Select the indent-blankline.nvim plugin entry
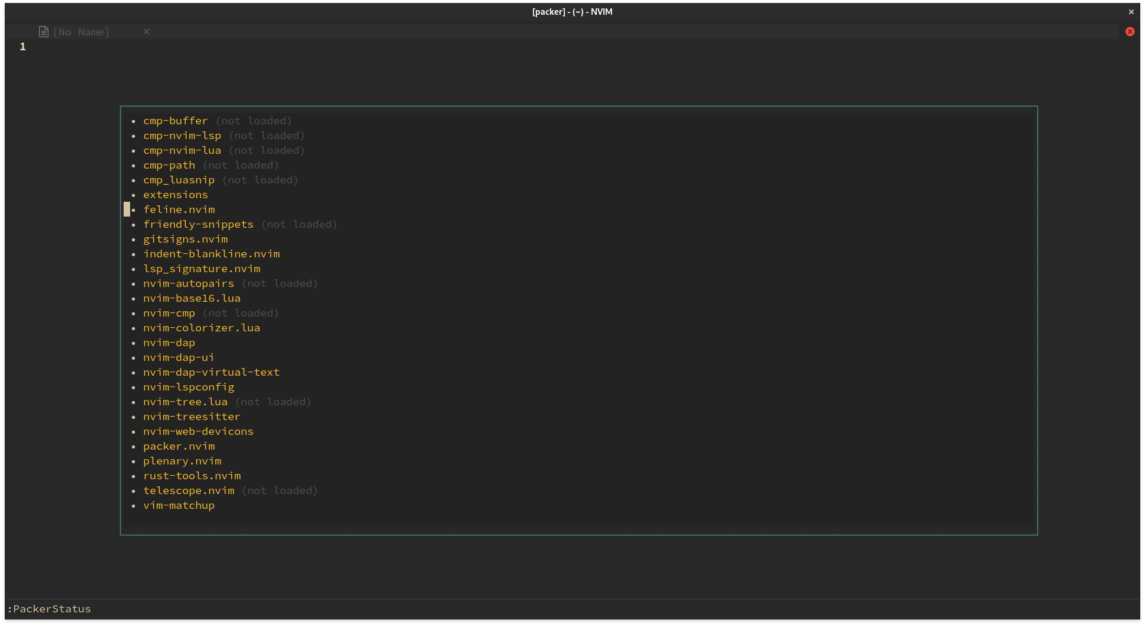The width and height of the screenshot is (1145, 626). [212, 254]
